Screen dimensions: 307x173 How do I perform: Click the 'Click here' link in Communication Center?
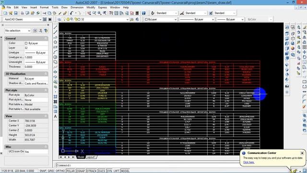coord(248,162)
